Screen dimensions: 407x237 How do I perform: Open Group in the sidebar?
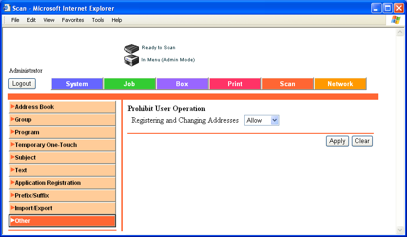(62, 120)
